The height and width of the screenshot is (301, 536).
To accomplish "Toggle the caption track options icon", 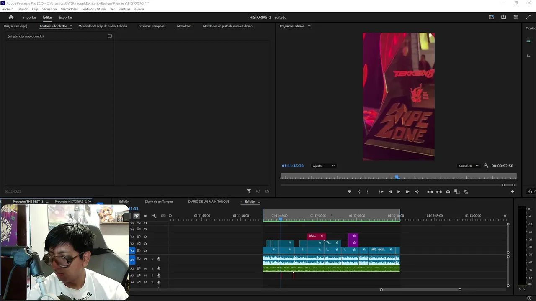I will (163, 216).
